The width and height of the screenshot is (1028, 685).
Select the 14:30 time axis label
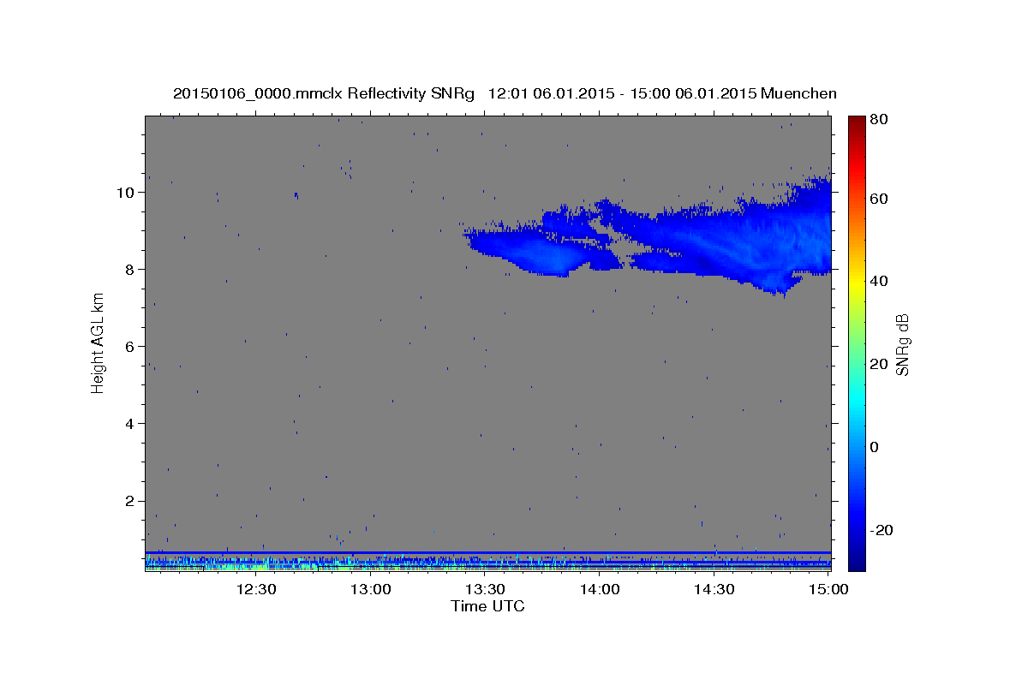point(713,590)
